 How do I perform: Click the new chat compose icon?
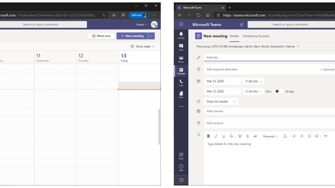241,25
